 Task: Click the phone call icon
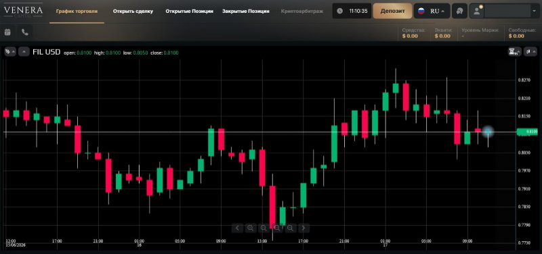click(25, 32)
